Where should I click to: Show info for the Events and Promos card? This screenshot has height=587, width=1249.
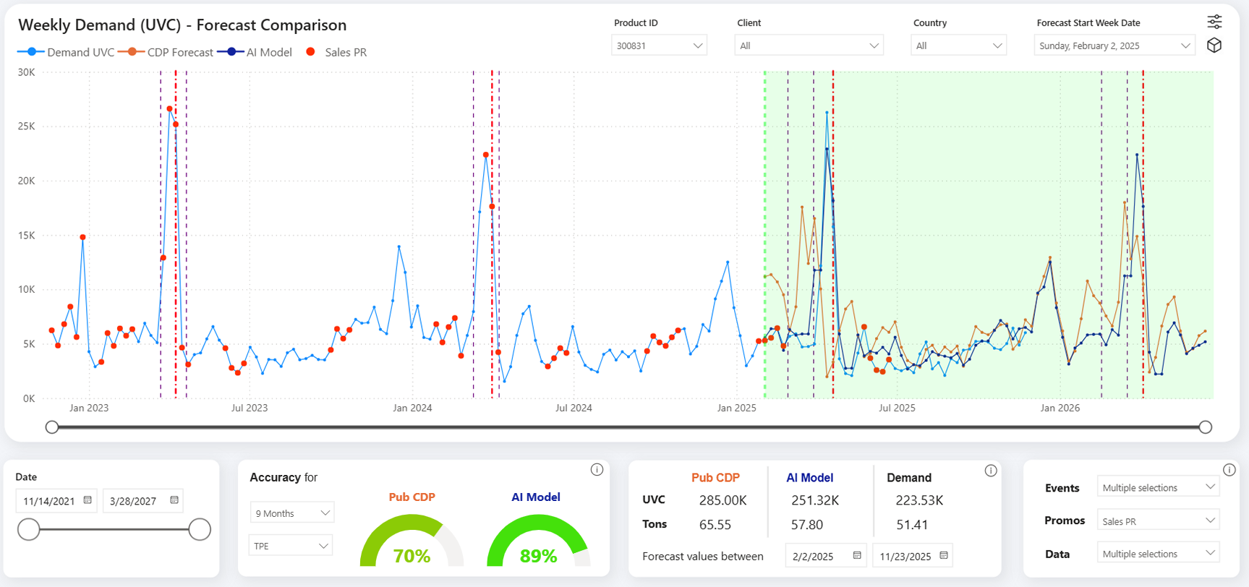tap(1229, 470)
